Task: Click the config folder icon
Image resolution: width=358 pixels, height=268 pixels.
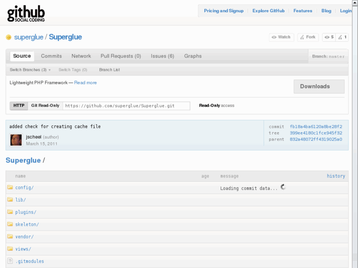Action: 10,187
